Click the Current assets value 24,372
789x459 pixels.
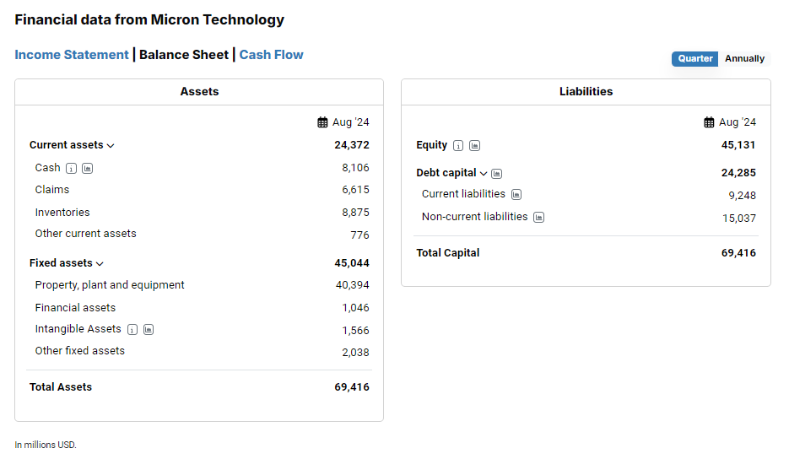pos(352,145)
